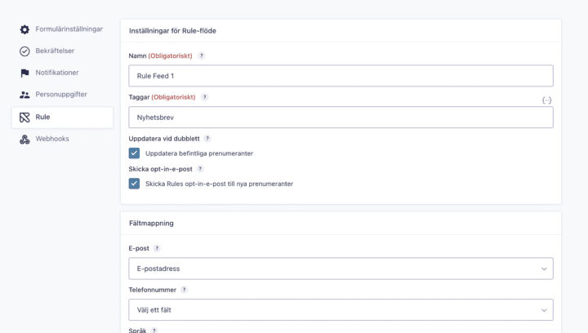Click the Personuppgifter people icon
The image size is (588, 333).
click(x=24, y=95)
